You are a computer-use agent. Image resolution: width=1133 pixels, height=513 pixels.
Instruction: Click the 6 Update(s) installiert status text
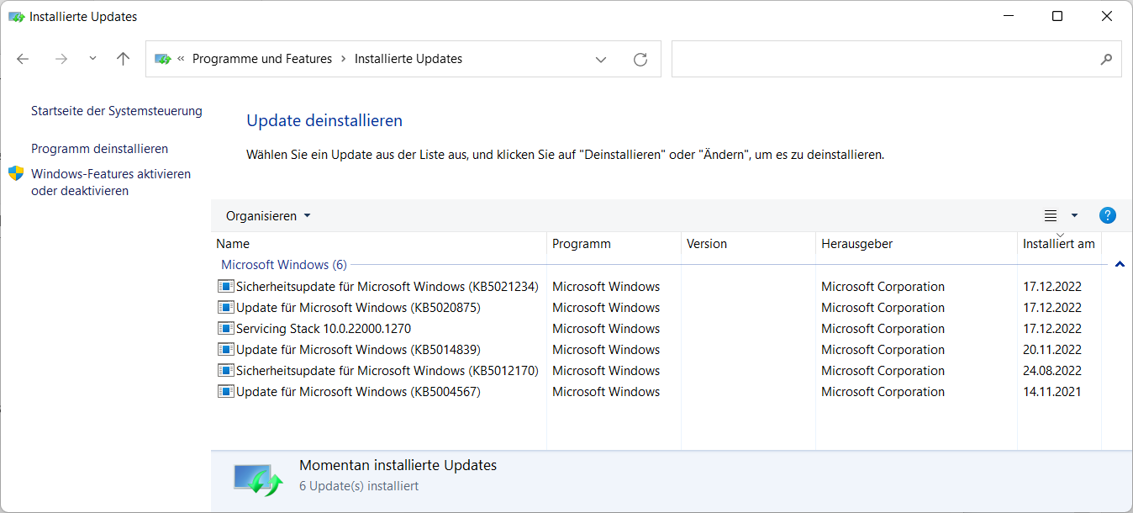[x=359, y=486]
